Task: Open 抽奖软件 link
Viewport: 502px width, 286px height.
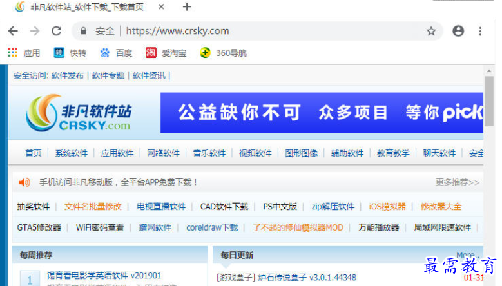Action: pos(34,207)
